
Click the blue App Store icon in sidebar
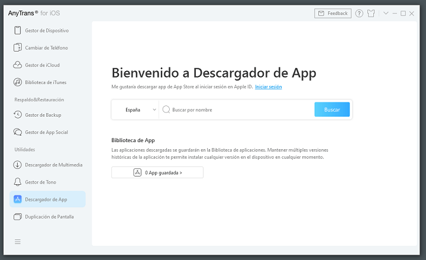click(18, 199)
